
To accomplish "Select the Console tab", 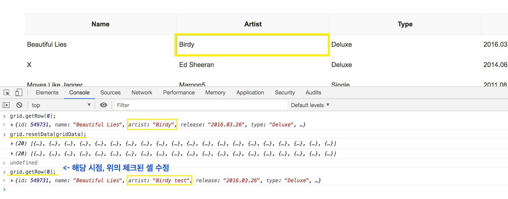I will pos(79,93).
